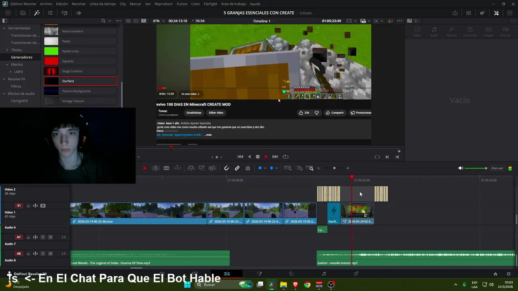Open the Media Pool icon in top toolbar

pos(23,13)
